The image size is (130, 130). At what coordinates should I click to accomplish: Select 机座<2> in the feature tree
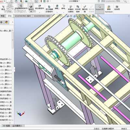tap(6, 116)
